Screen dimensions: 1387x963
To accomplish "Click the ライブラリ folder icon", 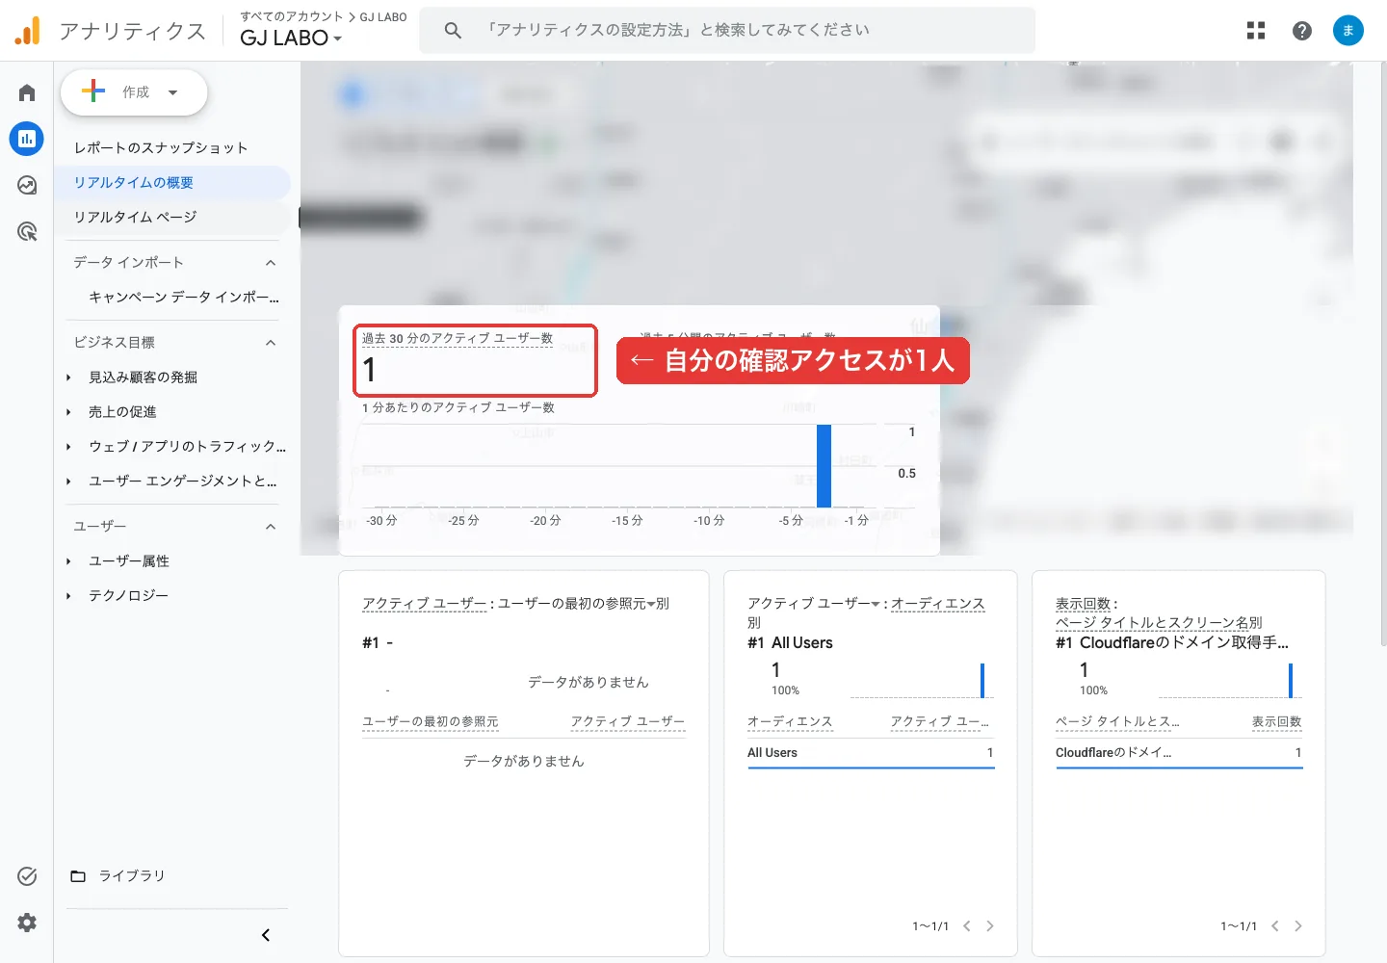I will [x=78, y=876].
